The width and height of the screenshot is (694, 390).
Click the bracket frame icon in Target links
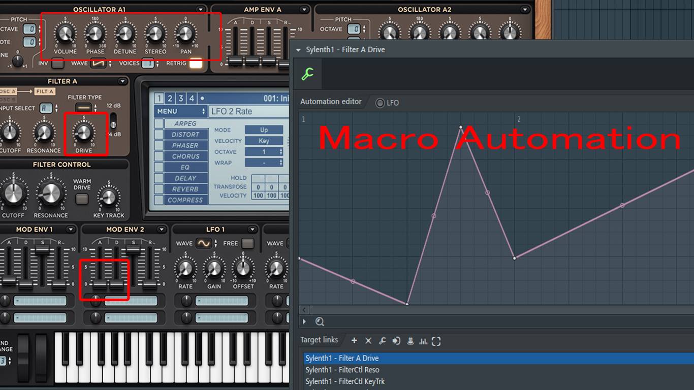pos(436,341)
